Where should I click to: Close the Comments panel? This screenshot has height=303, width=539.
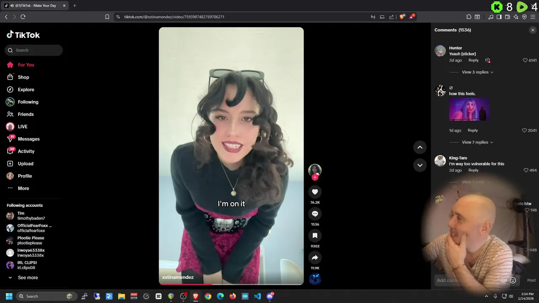tap(533, 30)
